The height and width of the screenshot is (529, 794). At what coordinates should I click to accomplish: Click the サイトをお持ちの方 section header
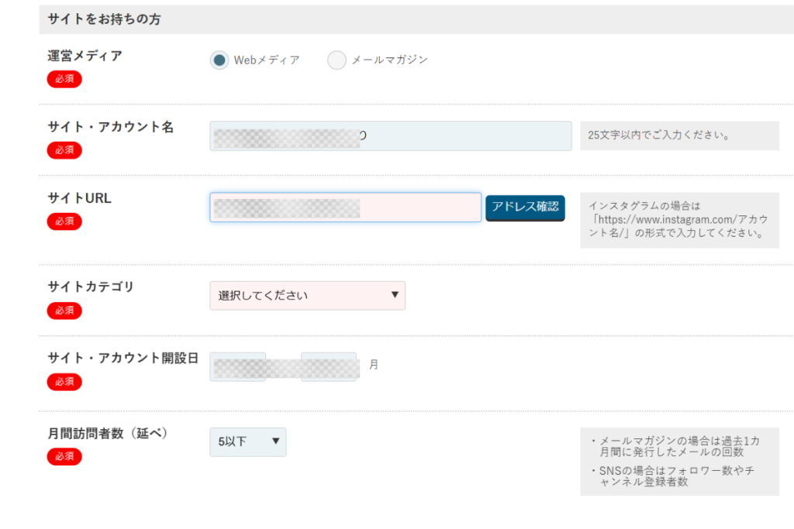tap(104, 19)
